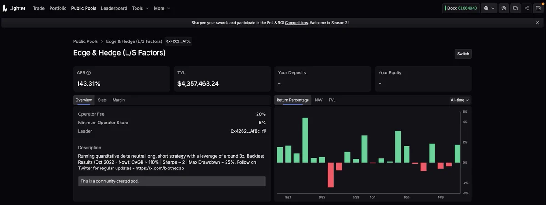Click the APR info help icon
The height and width of the screenshot is (205, 546).
tap(89, 73)
